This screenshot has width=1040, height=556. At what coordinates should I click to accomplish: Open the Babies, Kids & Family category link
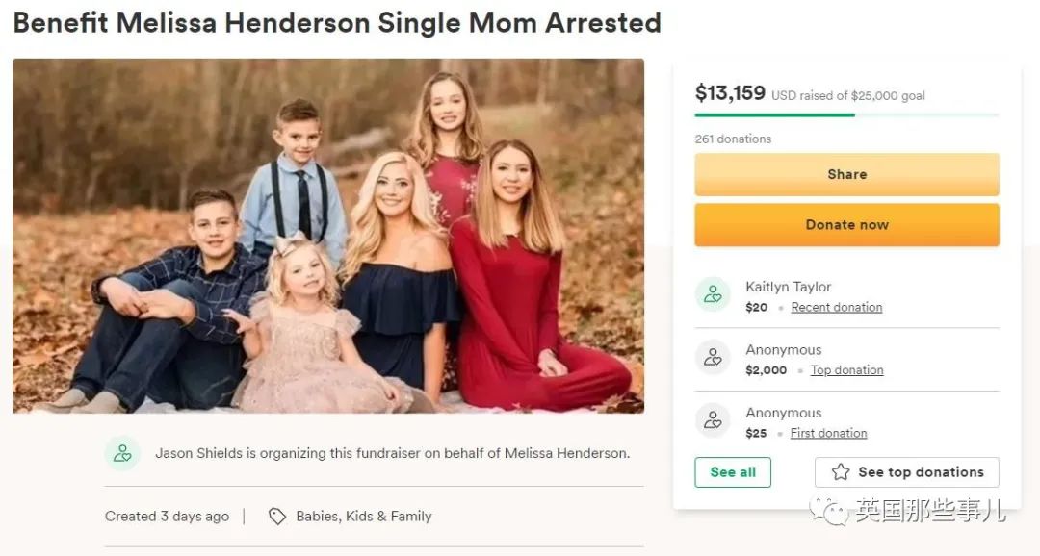[x=363, y=517]
